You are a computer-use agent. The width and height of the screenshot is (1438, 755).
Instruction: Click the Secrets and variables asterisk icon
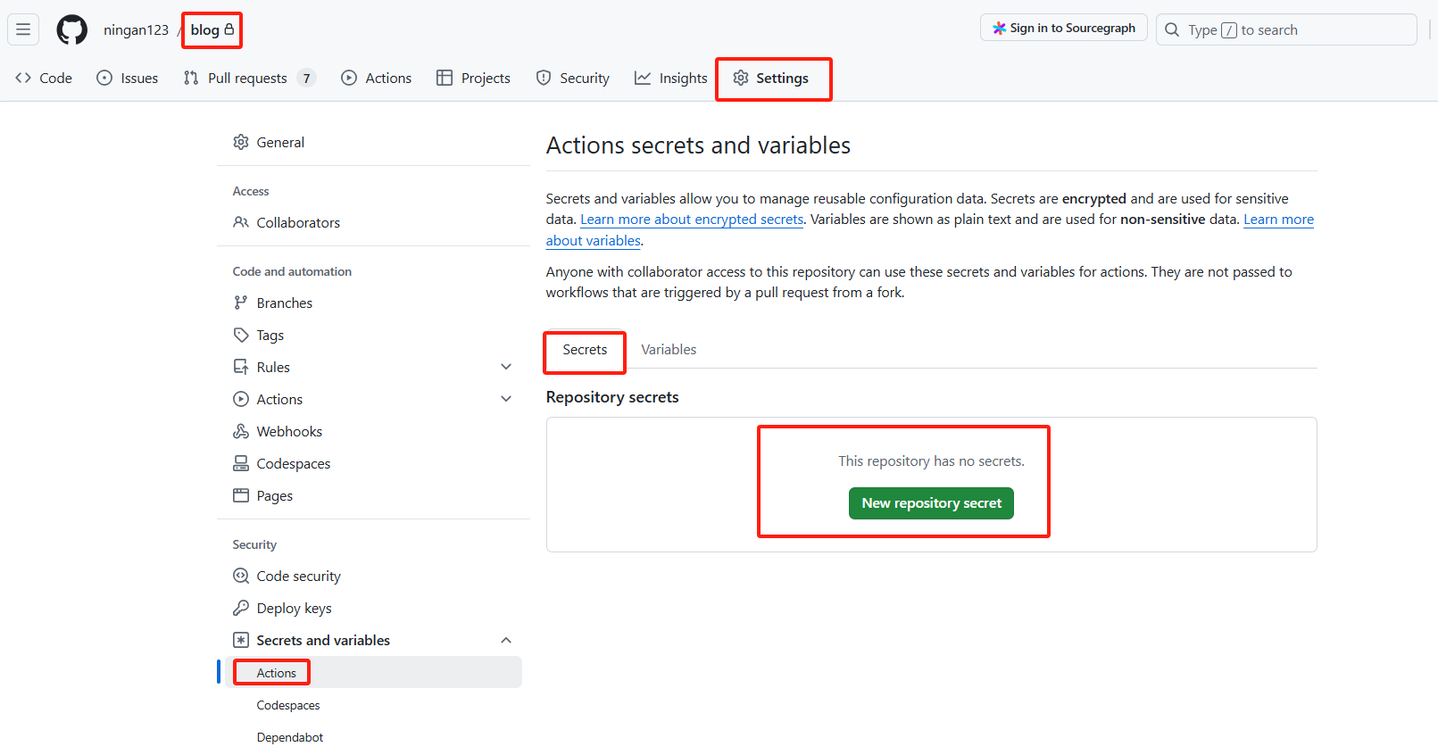(241, 640)
